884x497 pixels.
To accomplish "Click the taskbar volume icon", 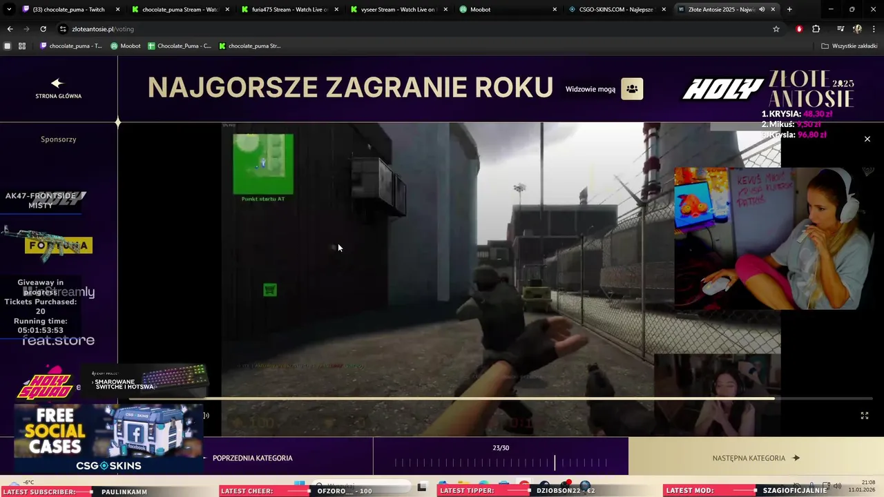I will (x=837, y=485).
